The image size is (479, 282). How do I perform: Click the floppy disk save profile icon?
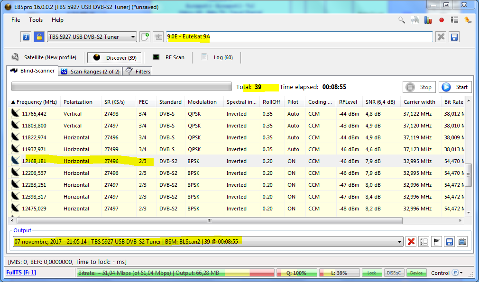tap(454, 37)
